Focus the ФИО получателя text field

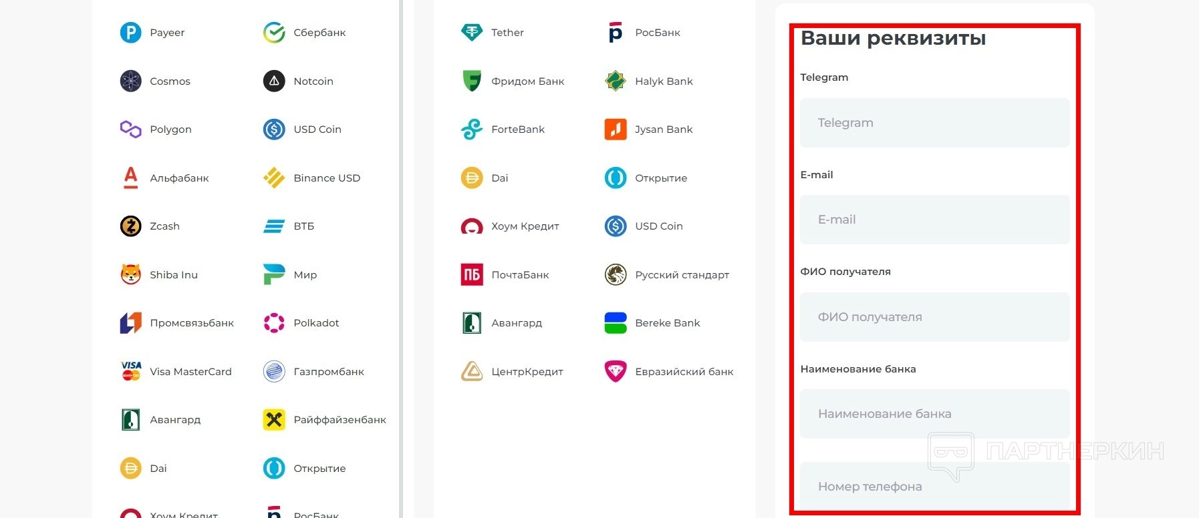pos(934,317)
